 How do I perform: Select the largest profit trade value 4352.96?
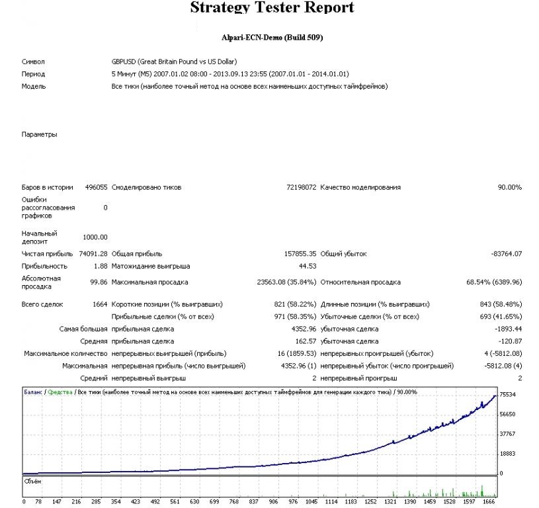[x=304, y=329]
